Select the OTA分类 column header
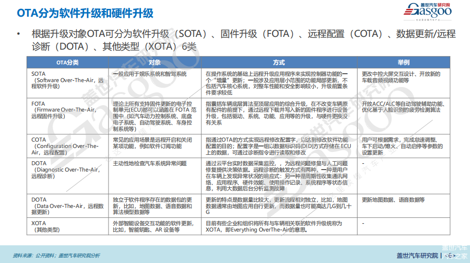Viewport: 470px width, 263px height. [68, 62]
